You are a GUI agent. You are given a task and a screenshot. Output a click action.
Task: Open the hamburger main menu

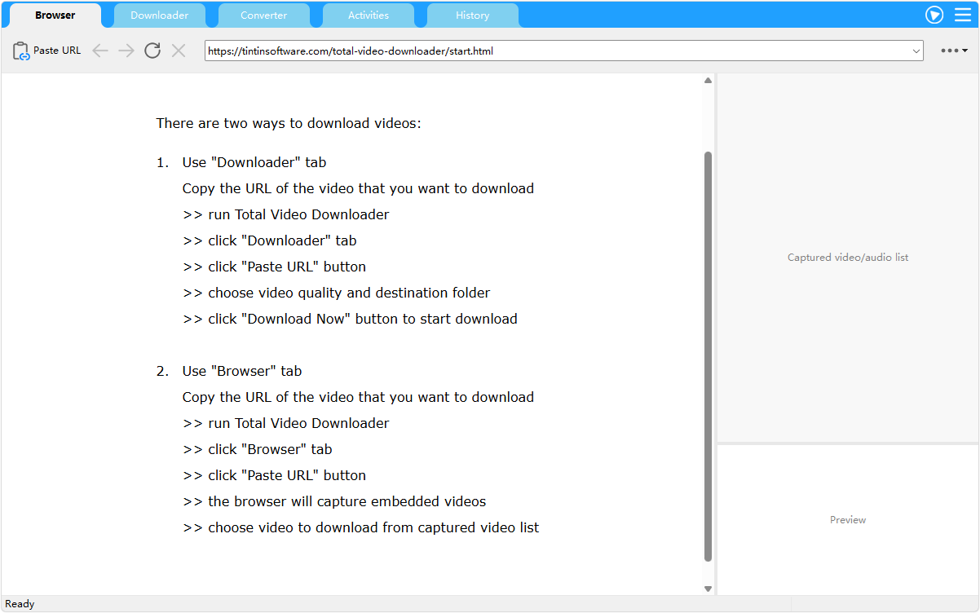[963, 15]
